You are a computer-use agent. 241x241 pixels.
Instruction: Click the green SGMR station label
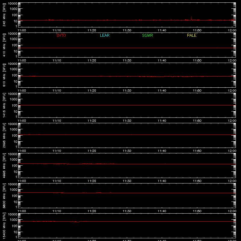coord(147,35)
